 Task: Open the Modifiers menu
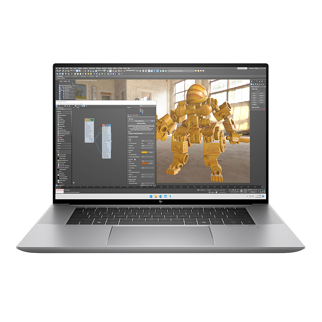tap(80, 68)
